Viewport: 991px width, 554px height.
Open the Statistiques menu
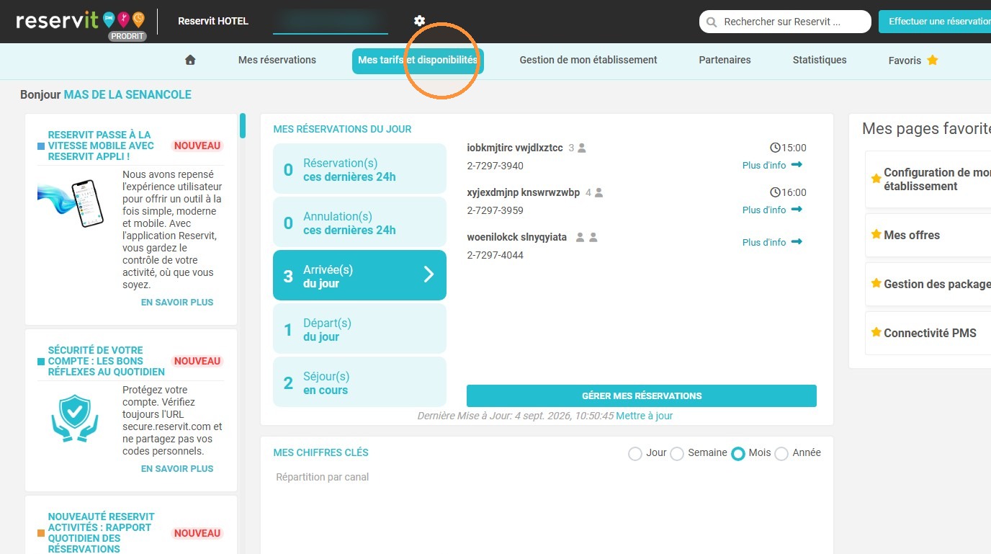[x=820, y=61]
